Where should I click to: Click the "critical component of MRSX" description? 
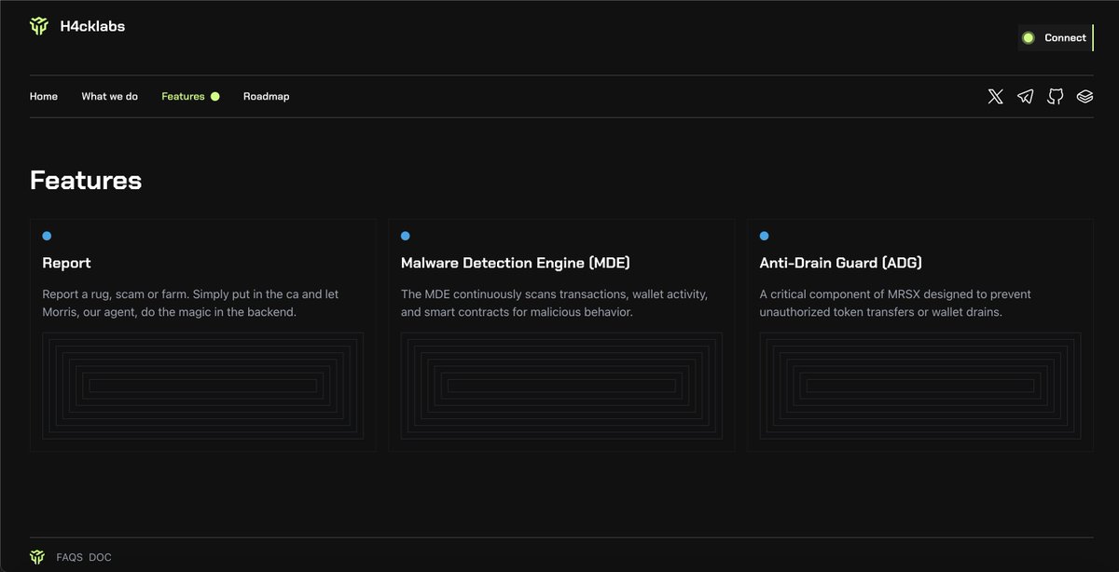click(x=895, y=304)
